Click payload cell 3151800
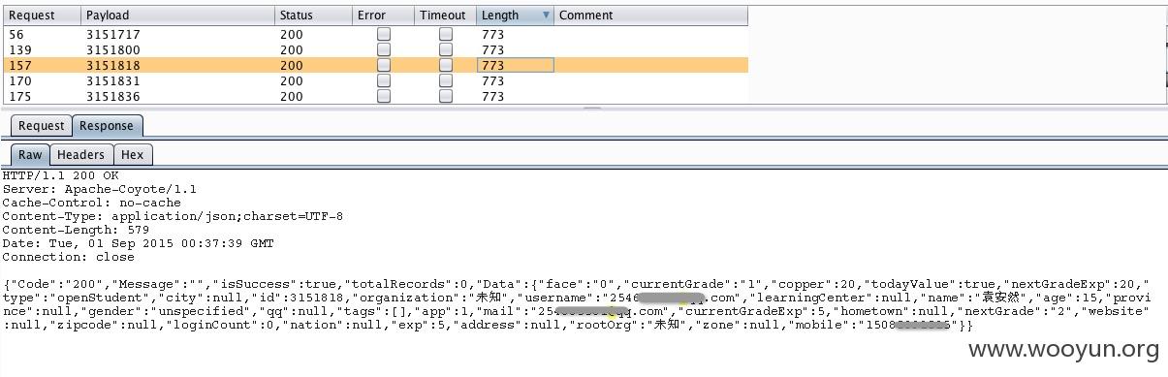 [x=177, y=49]
